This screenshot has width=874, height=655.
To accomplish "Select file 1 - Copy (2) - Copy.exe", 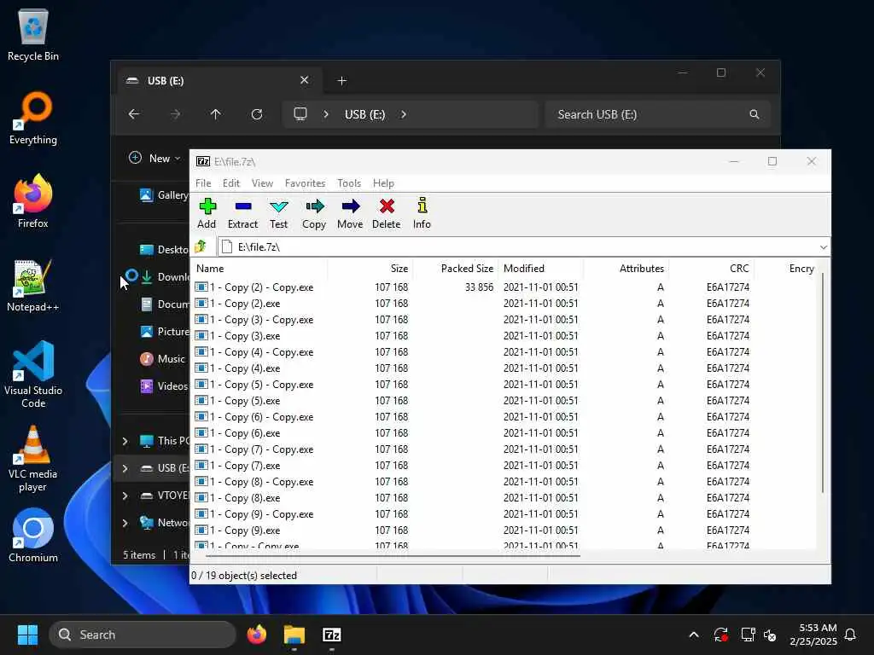I will (254, 287).
